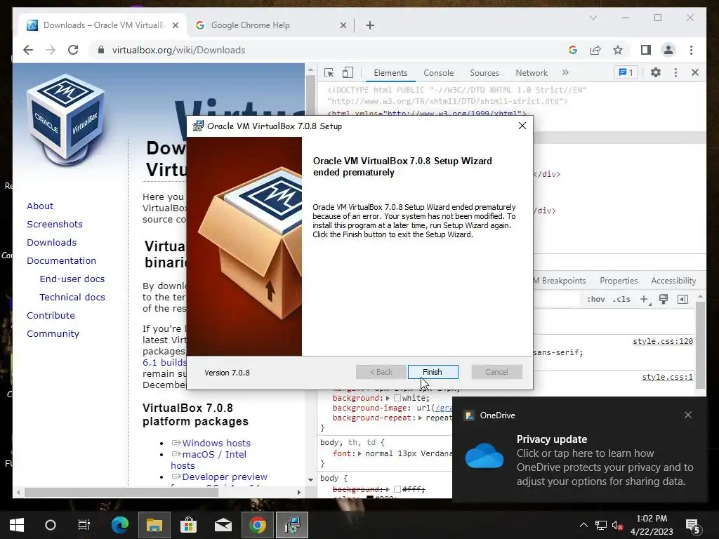Open Technical docs link
719x539 pixels.
(x=72, y=298)
